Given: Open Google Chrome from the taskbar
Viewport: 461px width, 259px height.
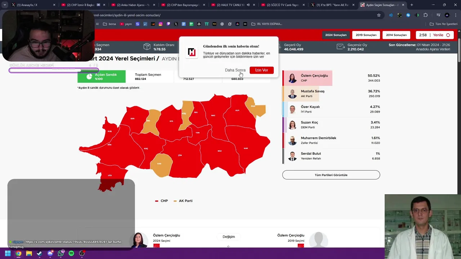Looking at the screenshot, I should click(18, 253).
